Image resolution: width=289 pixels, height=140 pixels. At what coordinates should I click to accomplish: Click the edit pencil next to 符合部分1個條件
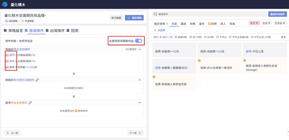[37, 80]
